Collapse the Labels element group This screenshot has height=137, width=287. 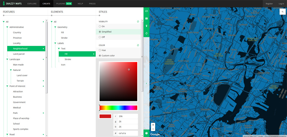click(55, 43)
